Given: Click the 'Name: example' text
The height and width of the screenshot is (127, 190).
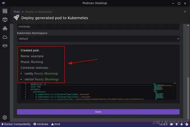Looking at the screenshot, I should [x=32, y=56].
